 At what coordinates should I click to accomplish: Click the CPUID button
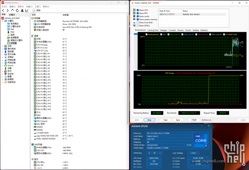(194, 120)
